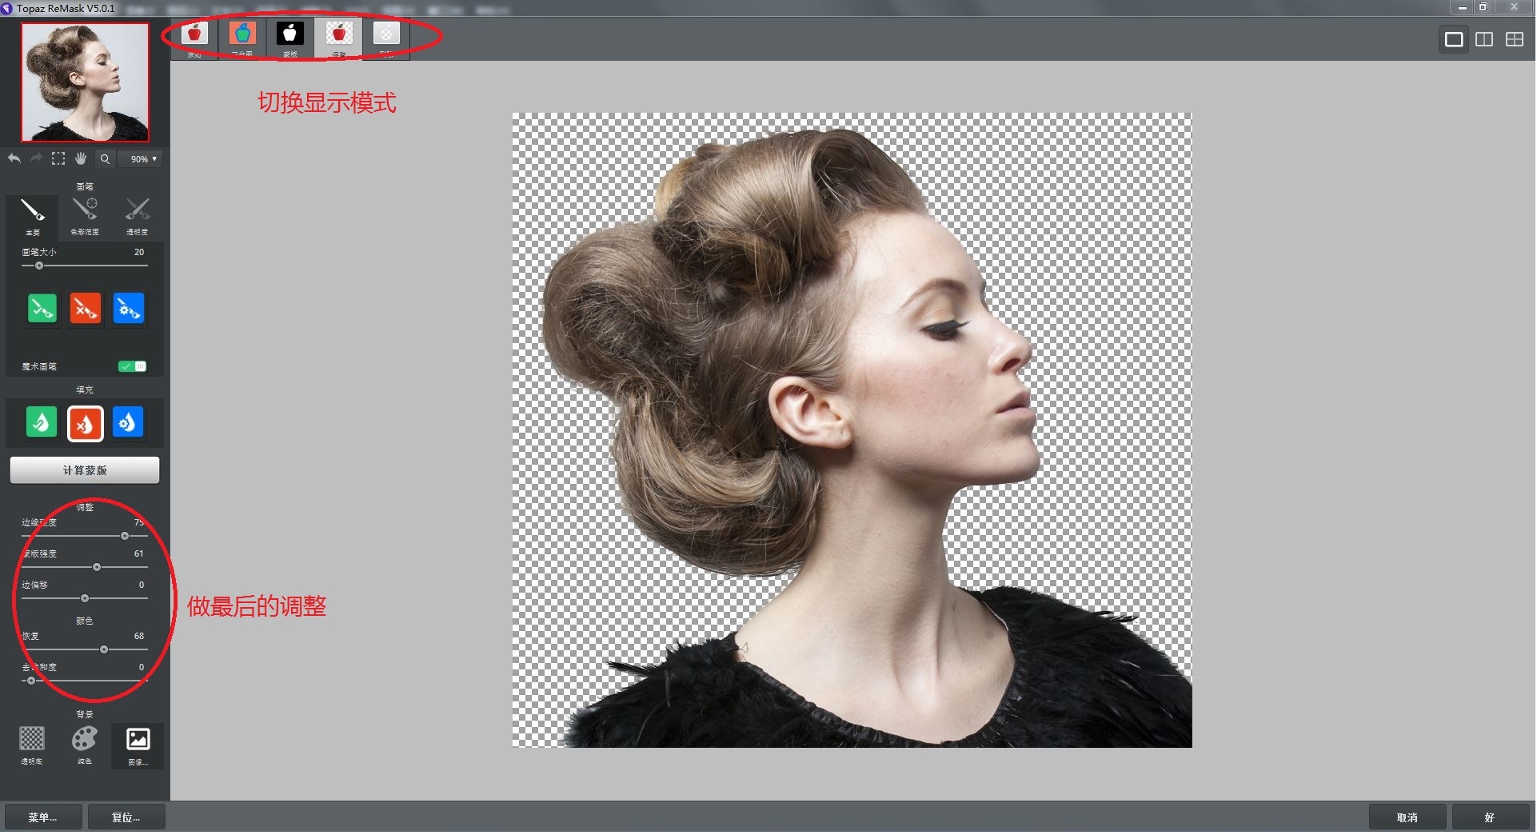Open the 菜单... menu
Viewport: 1537px width, 835px height.
click(42, 817)
